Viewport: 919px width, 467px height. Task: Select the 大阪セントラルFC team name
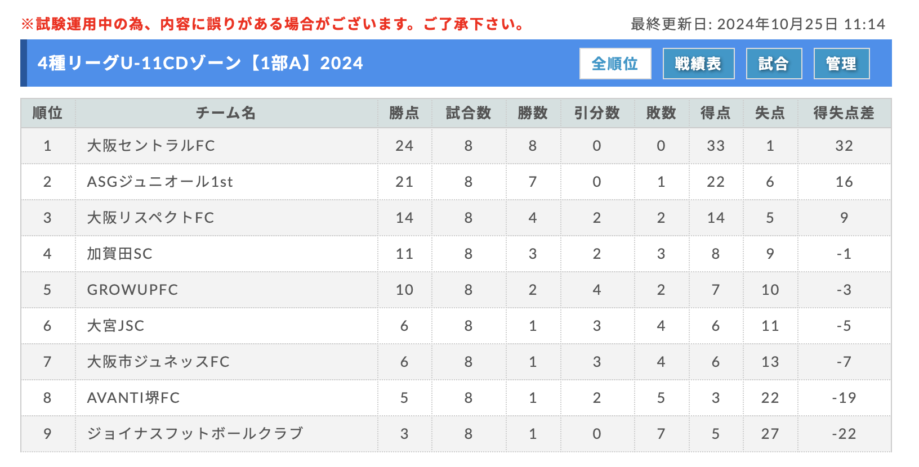coord(151,146)
